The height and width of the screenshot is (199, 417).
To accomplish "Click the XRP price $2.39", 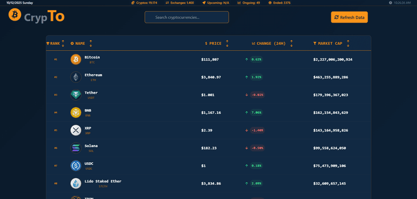I will pyautogui.click(x=206, y=130).
